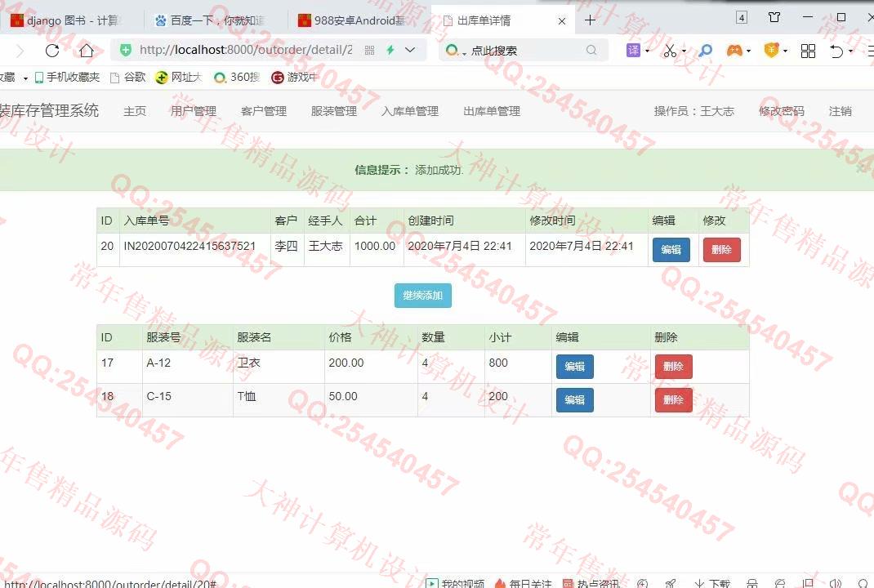Screen dimensions: 874x588
Task: Click 删除 for order ID 20
Action: coord(721,250)
